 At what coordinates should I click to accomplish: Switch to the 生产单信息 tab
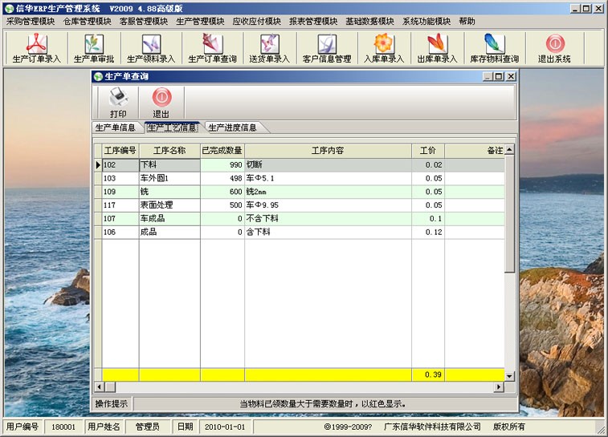tap(116, 127)
